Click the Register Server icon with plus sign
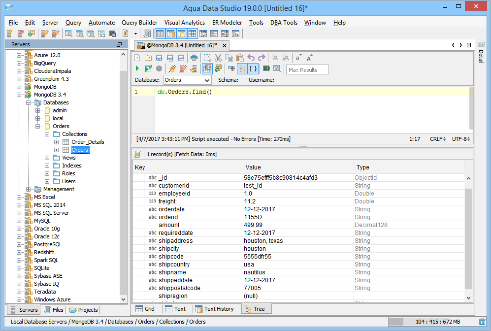This screenshot has width=491, height=331. pyautogui.click(x=9, y=33)
